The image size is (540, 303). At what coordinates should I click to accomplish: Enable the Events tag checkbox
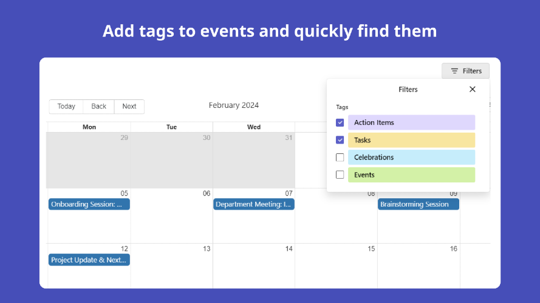pyautogui.click(x=340, y=175)
